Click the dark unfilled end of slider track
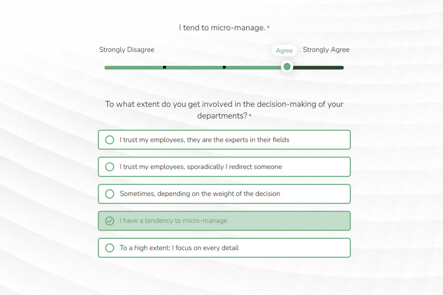Image resolution: width=443 pixels, height=295 pixels. coord(320,67)
